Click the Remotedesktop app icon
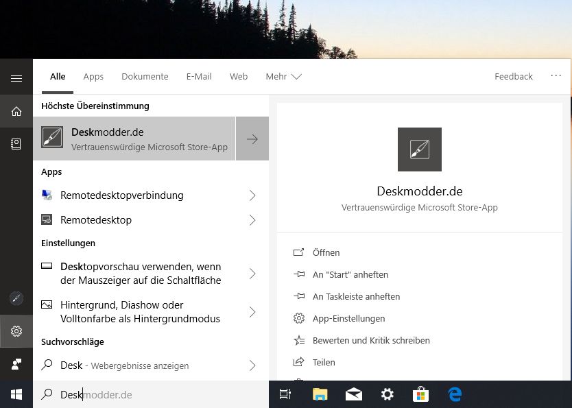This screenshot has width=572, height=408. [x=47, y=220]
